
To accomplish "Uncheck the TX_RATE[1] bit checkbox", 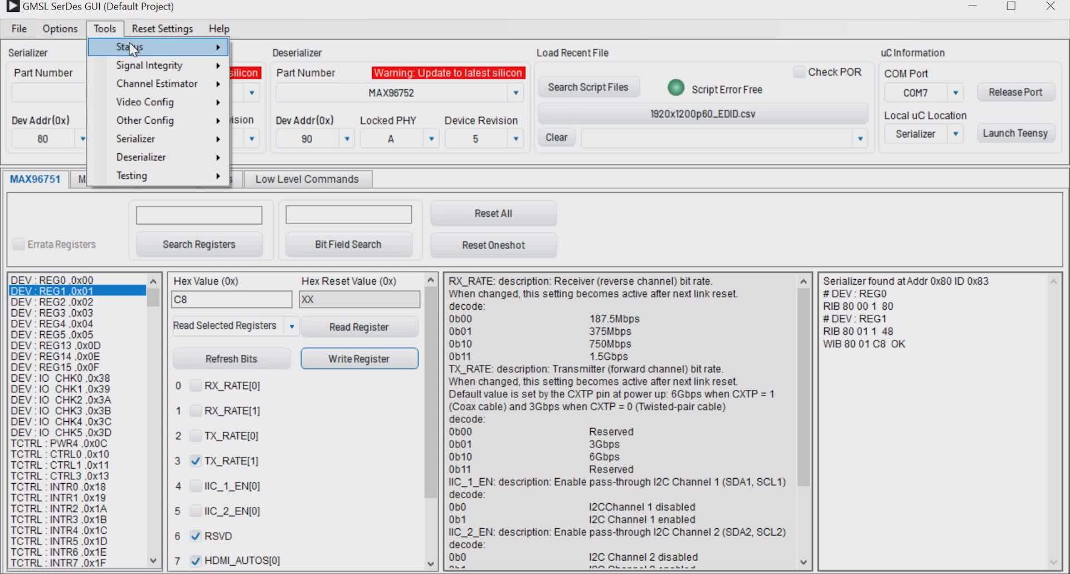I will coord(196,461).
